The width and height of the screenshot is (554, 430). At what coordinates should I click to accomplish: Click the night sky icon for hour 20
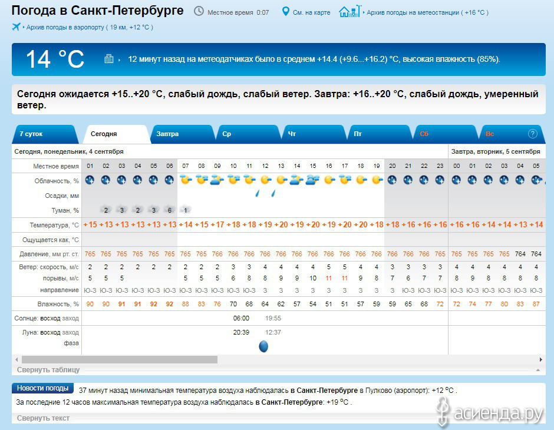392,180
